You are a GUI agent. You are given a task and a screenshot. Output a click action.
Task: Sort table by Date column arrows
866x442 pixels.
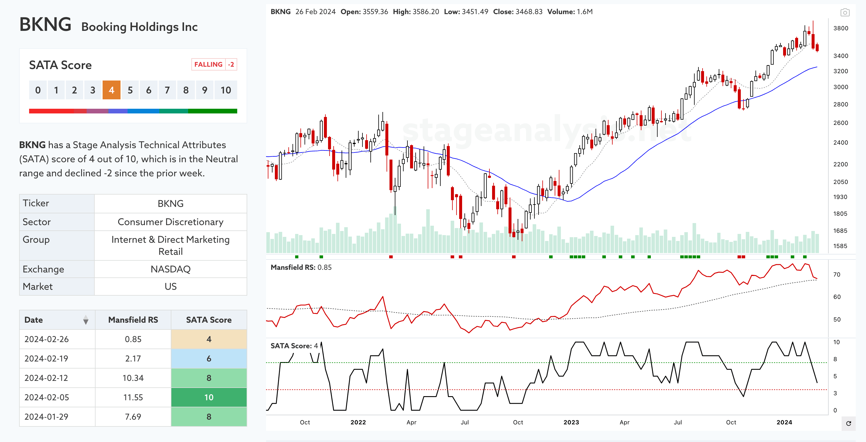point(86,320)
